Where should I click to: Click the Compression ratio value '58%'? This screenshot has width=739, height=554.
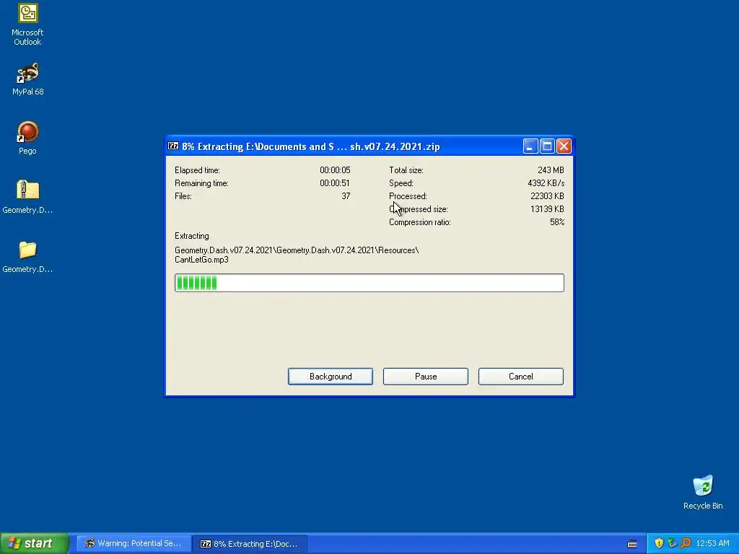pos(557,222)
